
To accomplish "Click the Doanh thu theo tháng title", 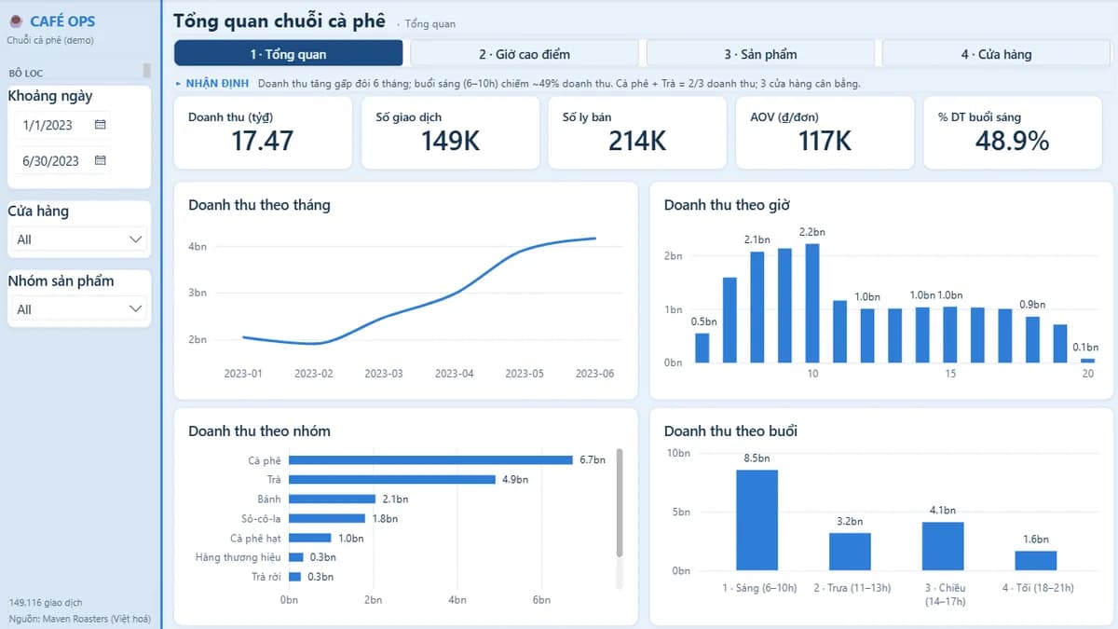I will [259, 205].
